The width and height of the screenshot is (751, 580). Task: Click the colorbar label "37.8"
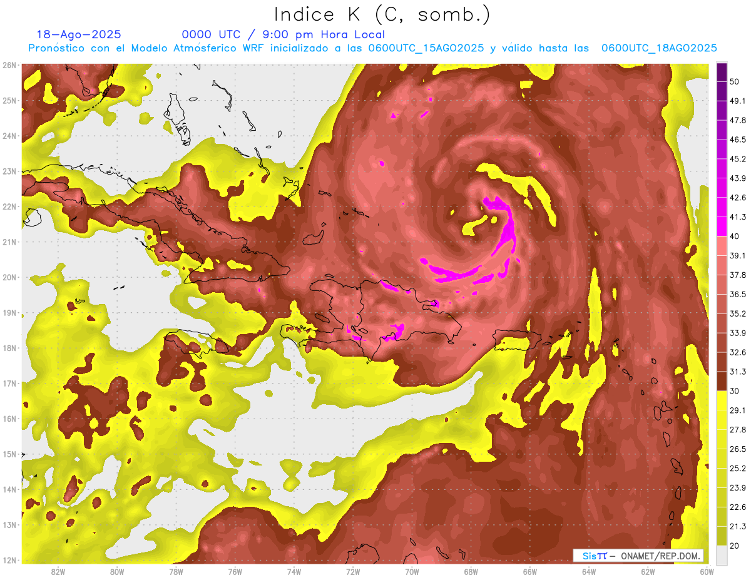click(x=737, y=275)
